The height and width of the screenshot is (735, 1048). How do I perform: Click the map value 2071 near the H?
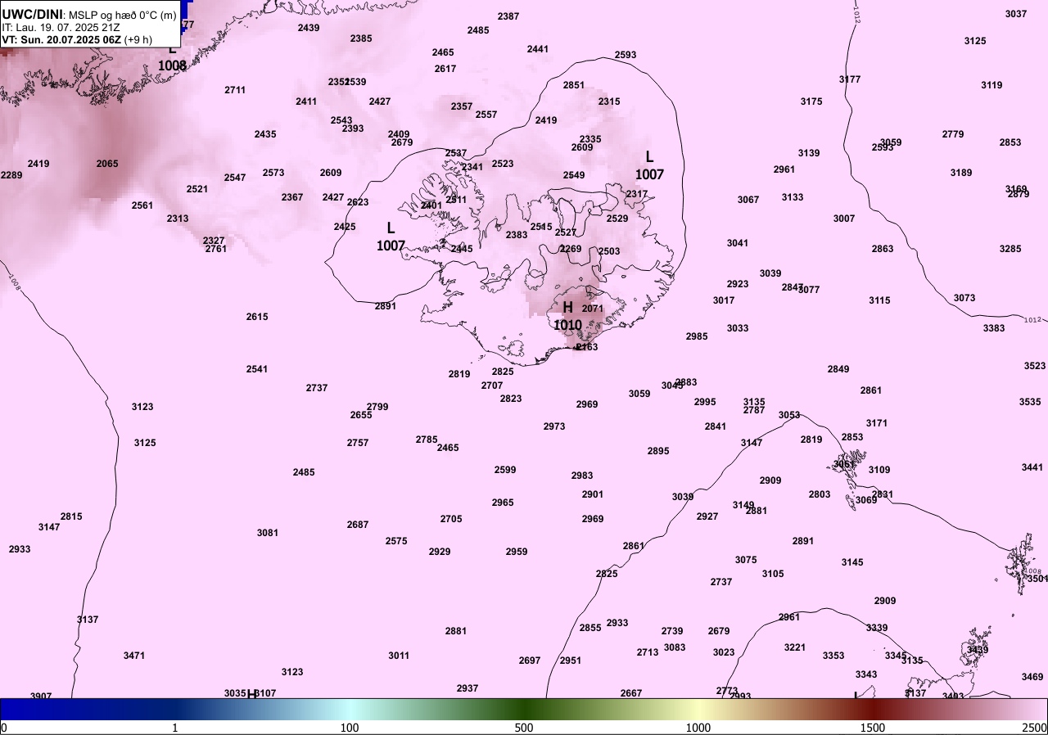pyautogui.click(x=593, y=309)
